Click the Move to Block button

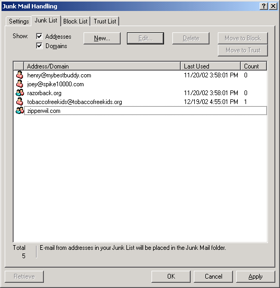tap(243, 38)
